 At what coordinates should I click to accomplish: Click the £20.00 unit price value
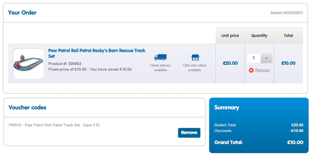[x=230, y=63]
